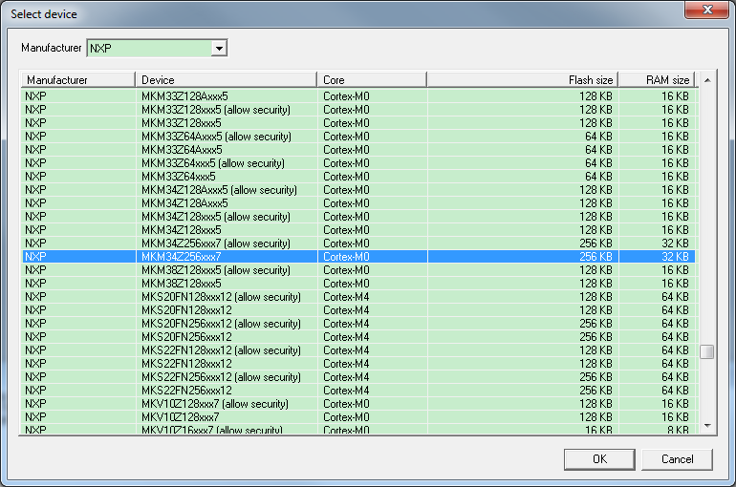This screenshot has height=487, width=736.
Task: Select MKM33Z64Axxx5 (allow security) row
Action: 358,137
